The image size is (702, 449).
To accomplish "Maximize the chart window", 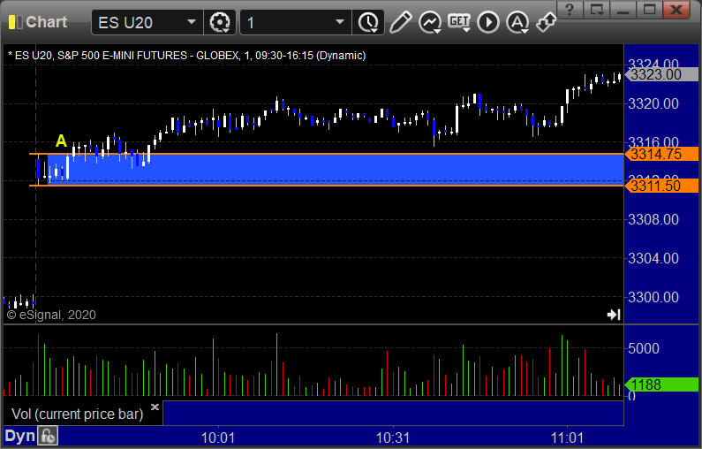I will (x=649, y=10).
